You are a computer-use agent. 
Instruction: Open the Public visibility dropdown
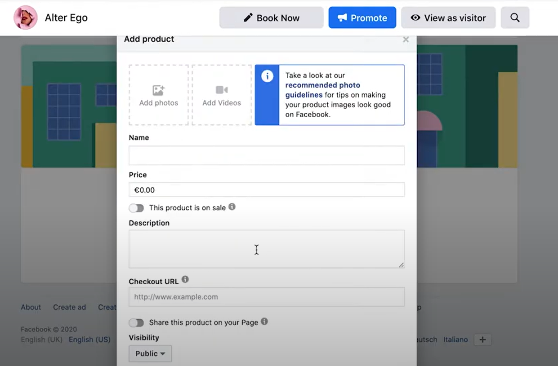pos(150,353)
